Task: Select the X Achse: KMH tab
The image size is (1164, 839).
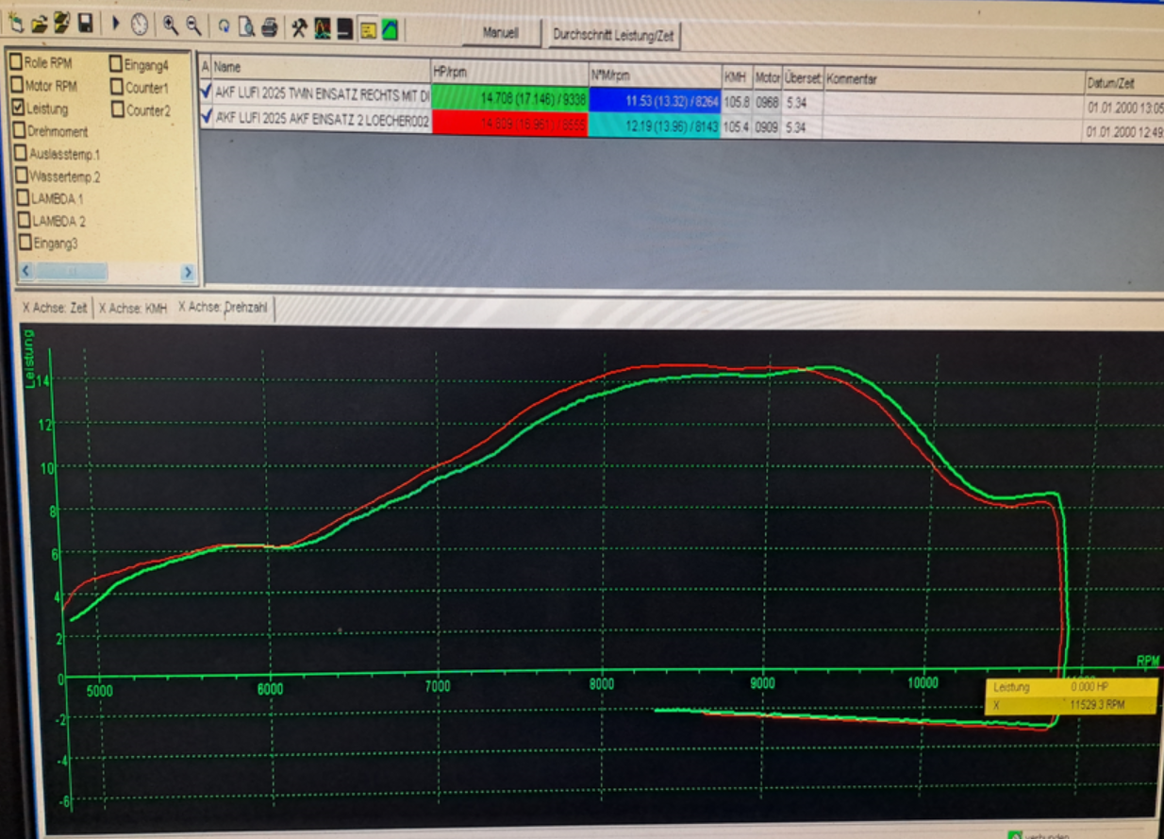Action: [134, 309]
